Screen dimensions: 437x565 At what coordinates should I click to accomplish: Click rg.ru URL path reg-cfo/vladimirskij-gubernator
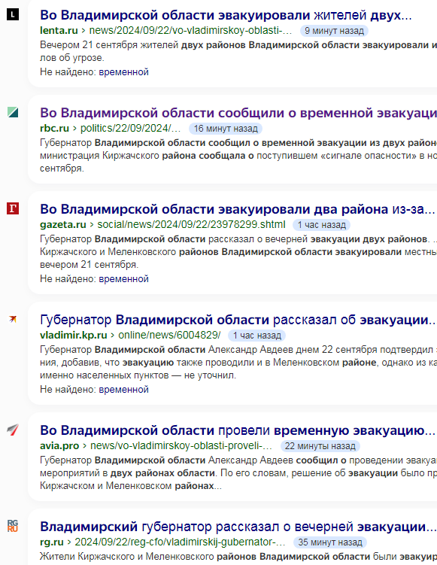pos(180,542)
